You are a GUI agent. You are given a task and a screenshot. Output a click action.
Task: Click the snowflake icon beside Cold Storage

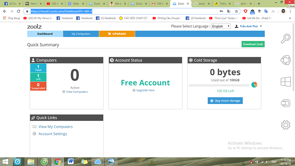[191, 60]
